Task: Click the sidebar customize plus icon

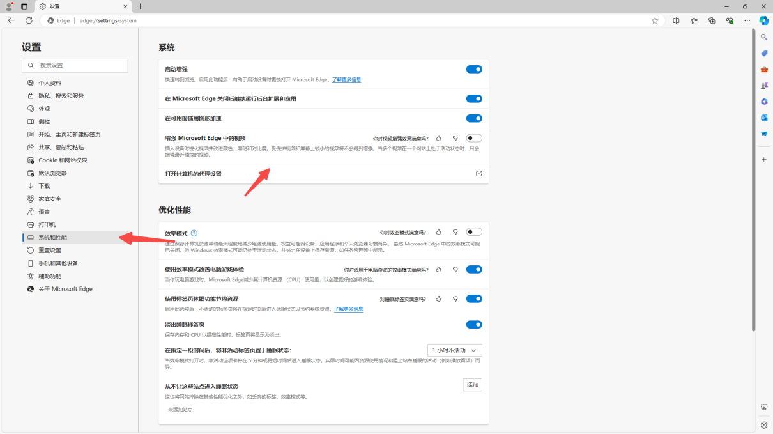Action: pos(764,159)
